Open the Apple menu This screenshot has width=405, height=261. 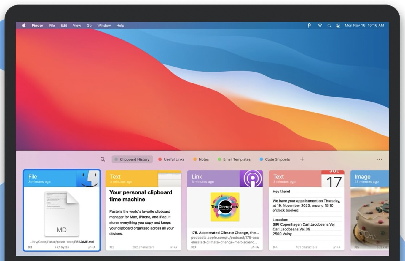click(24, 25)
